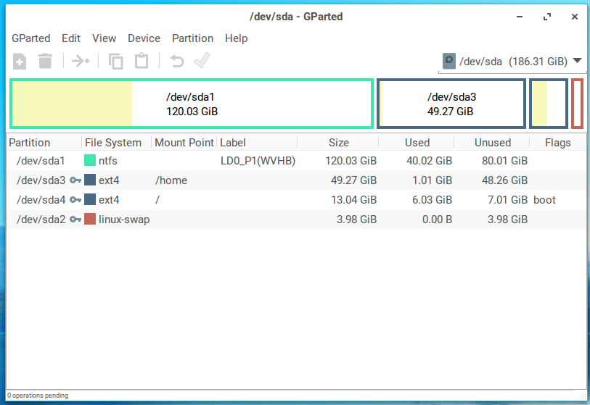
Task: Click the Paste partition clipboard icon
Action: [x=142, y=62]
